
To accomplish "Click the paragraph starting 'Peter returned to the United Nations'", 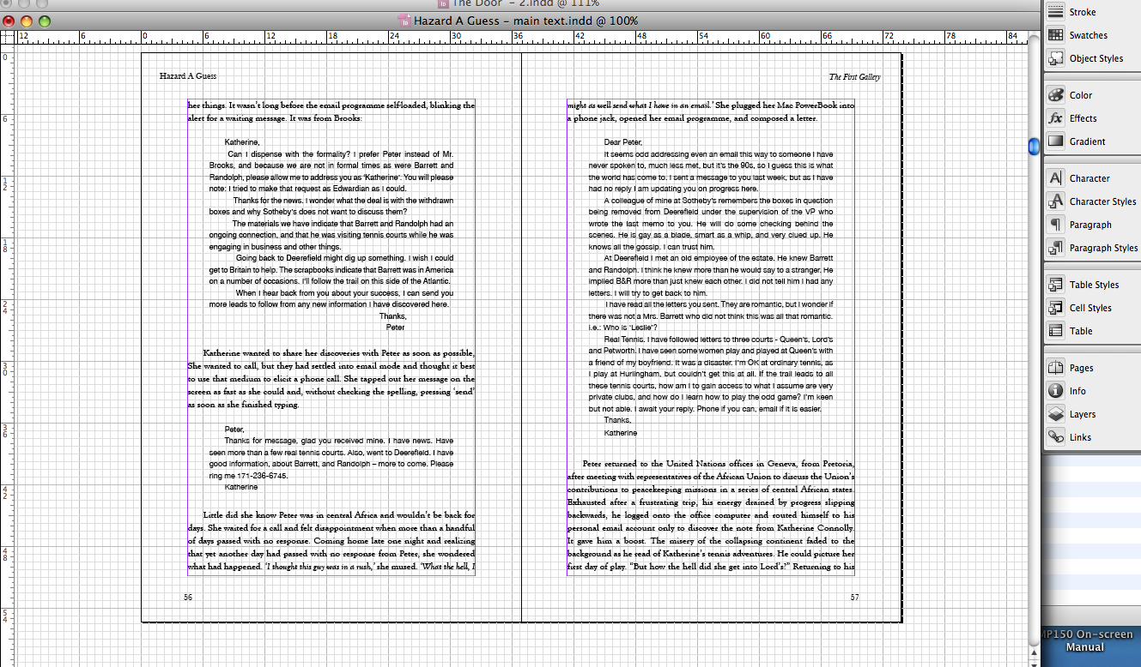I will 711,514.
